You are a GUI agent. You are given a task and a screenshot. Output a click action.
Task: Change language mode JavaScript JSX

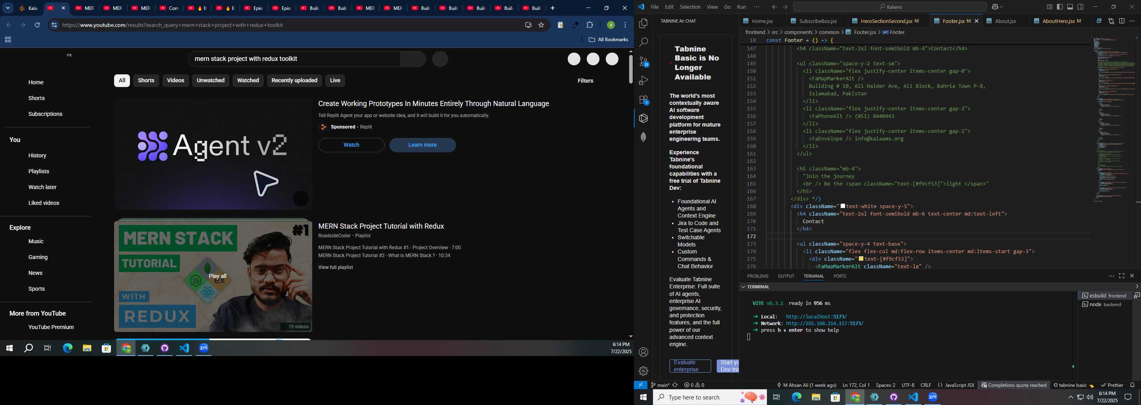[960, 385]
